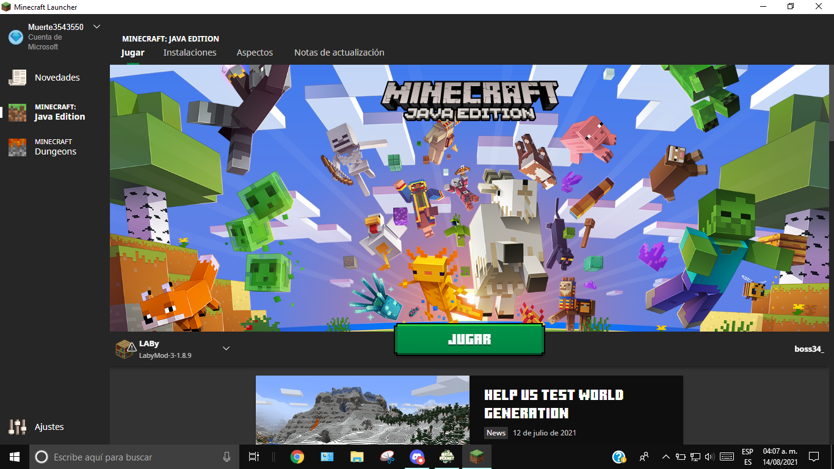Click the Windows taskbar search field
The image size is (834, 469).
tap(134, 457)
